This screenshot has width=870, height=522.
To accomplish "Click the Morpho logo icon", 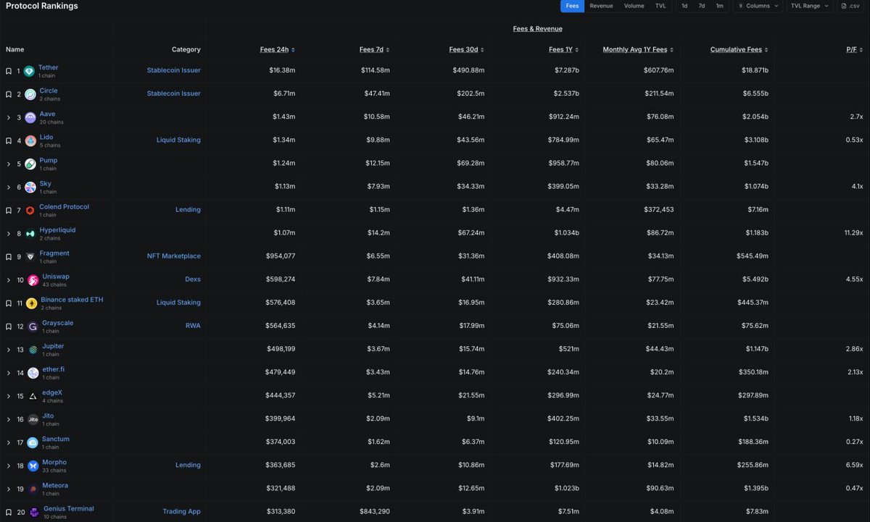I will point(33,466).
